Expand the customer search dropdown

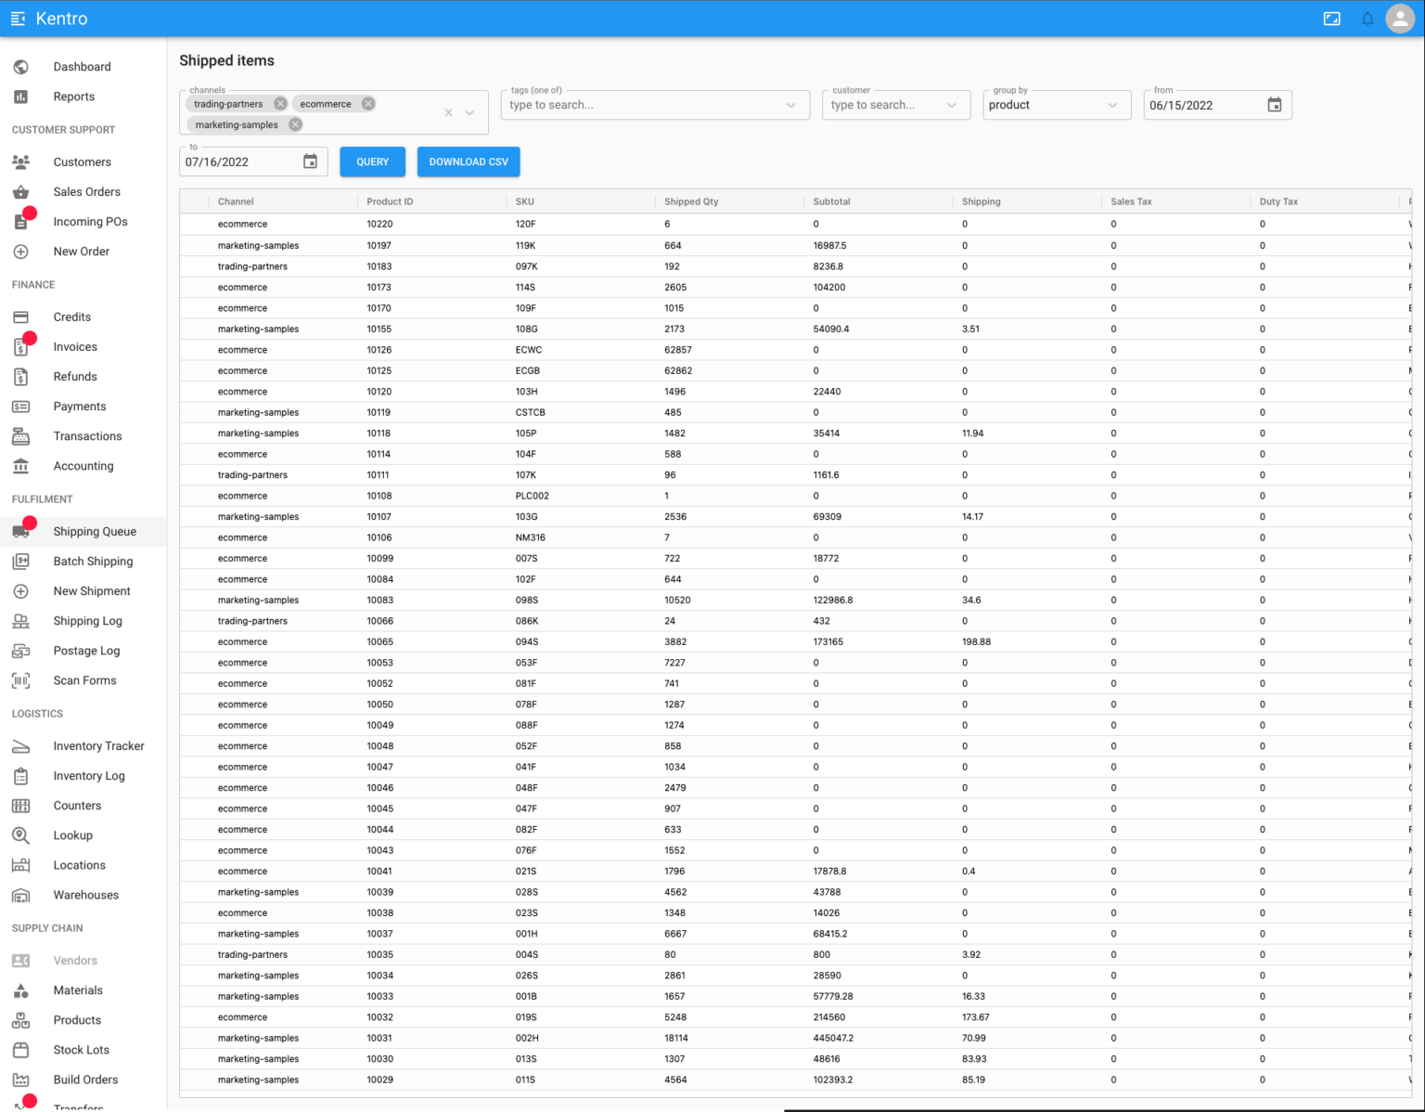951,105
